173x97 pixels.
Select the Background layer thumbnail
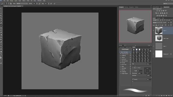pyautogui.click(x=159, y=54)
